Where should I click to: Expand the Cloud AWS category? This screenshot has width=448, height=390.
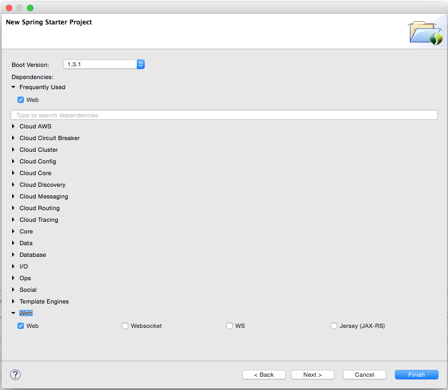[x=13, y=126]
